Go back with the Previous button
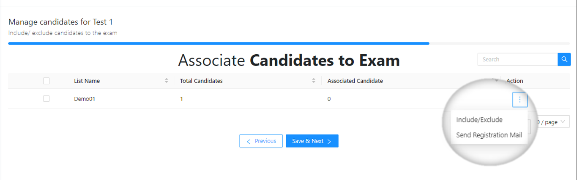 pos(261,141)
